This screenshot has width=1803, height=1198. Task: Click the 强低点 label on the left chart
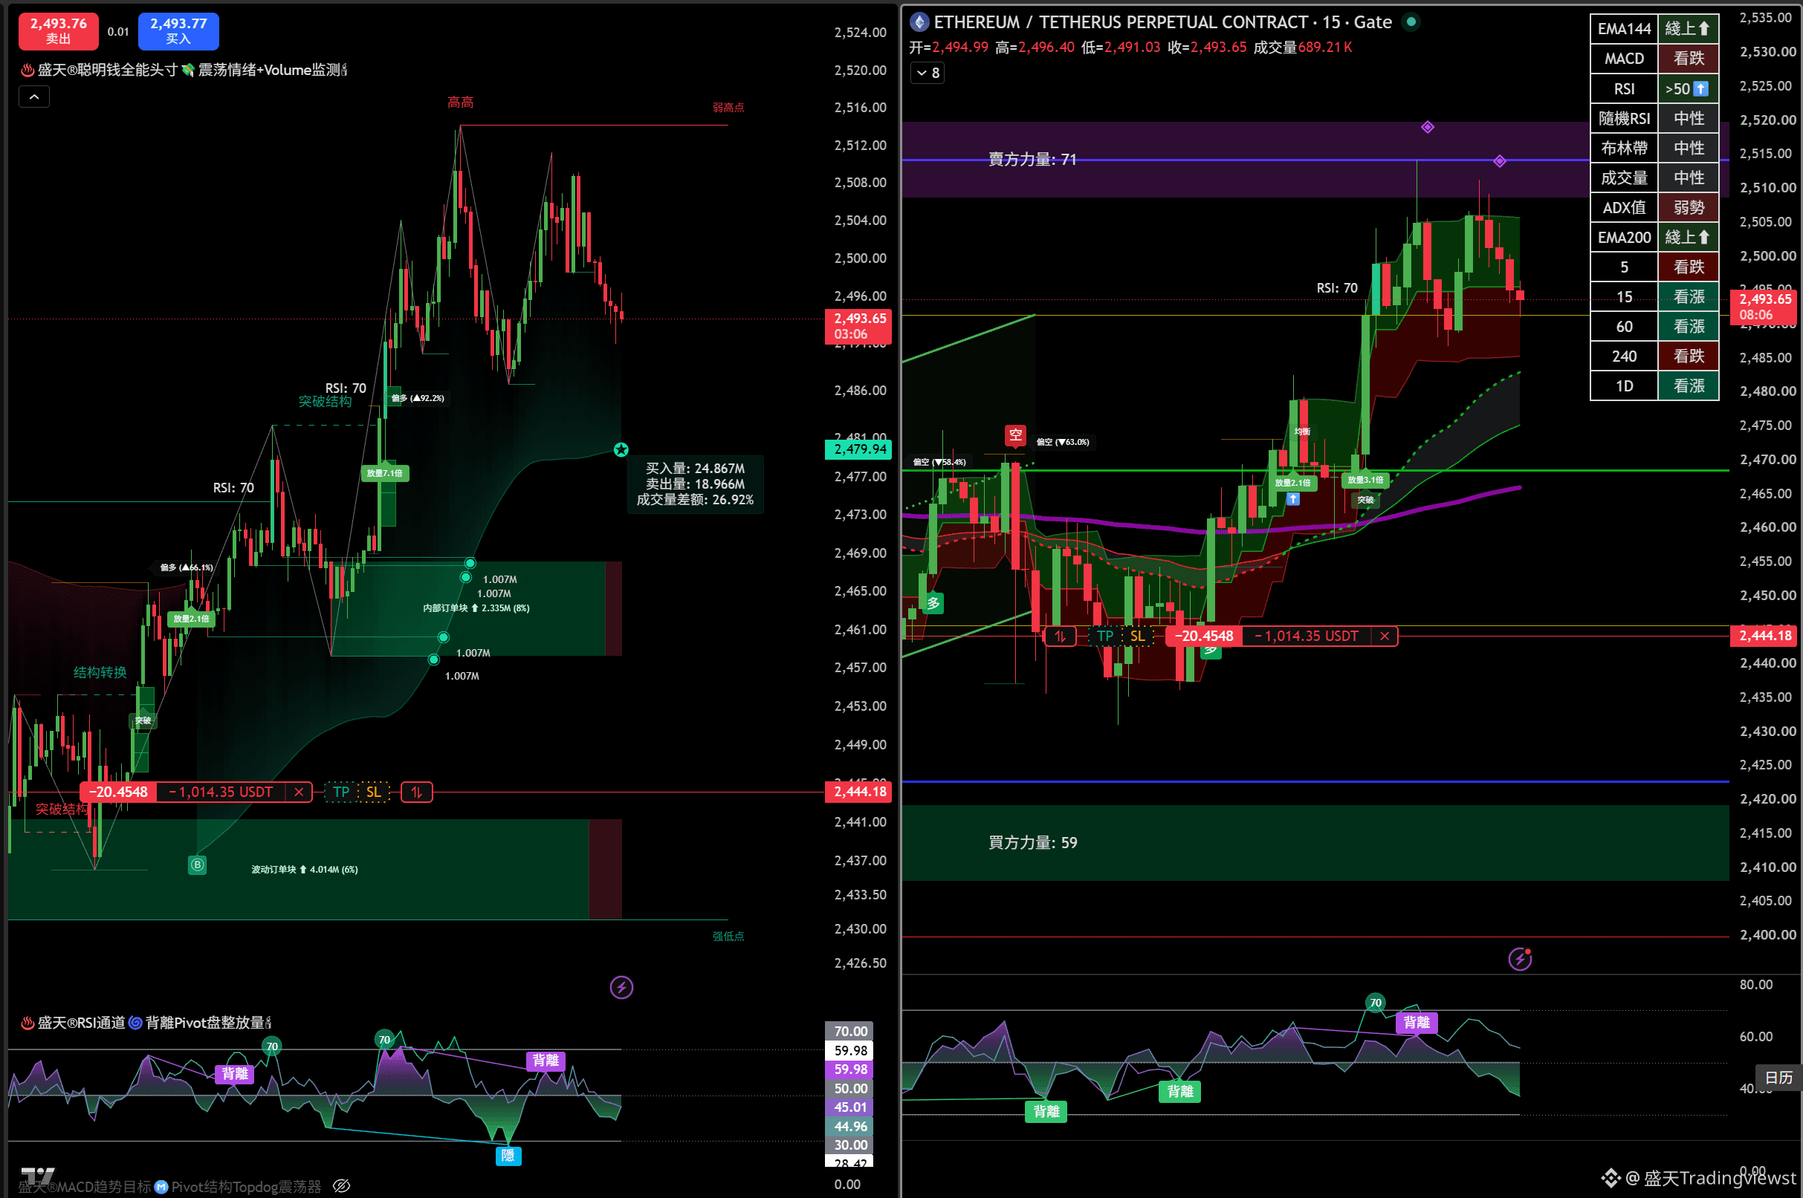point(728,936)
